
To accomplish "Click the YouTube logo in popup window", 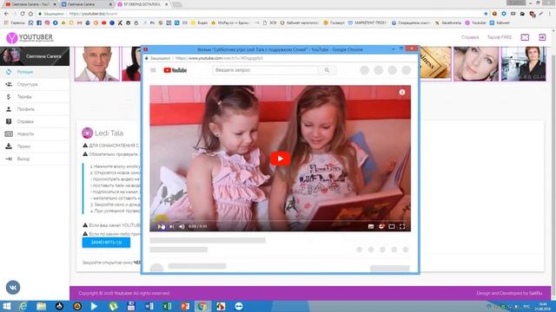I will click(175, 70).
